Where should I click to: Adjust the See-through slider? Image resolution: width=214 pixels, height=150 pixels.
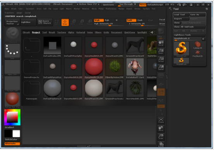[128, 5]
